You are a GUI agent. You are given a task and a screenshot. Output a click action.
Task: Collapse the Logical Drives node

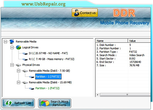click(x=12, y=47)
